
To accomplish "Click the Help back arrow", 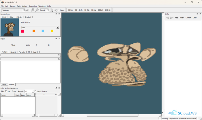I will [167, 18].
